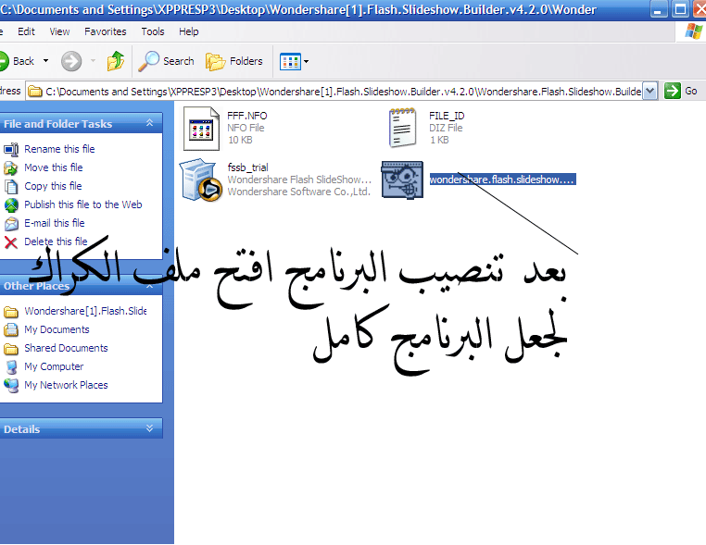Click the FILE_ID file name
The width and height of the screenshot is (706, 545).
click(447, 116)
